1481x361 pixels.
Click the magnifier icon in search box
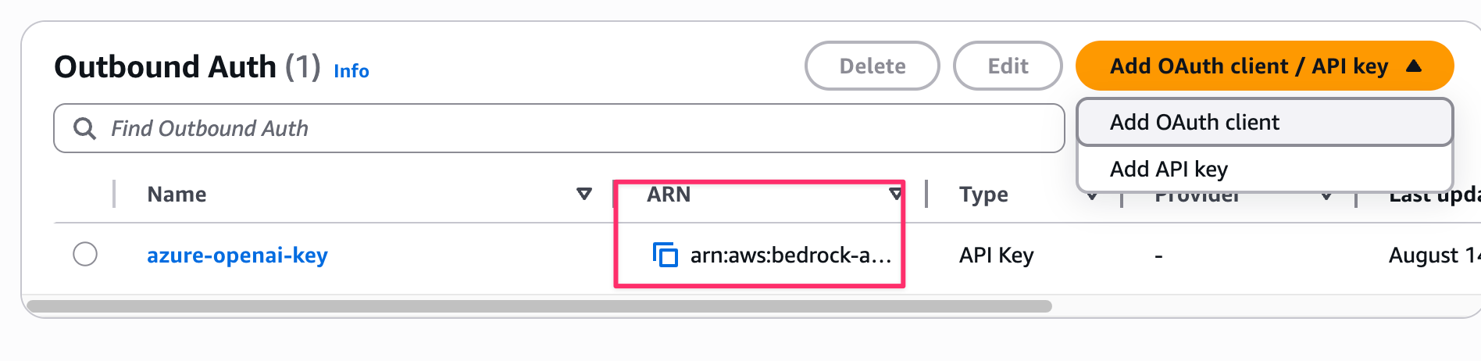(x=84, y=128)
